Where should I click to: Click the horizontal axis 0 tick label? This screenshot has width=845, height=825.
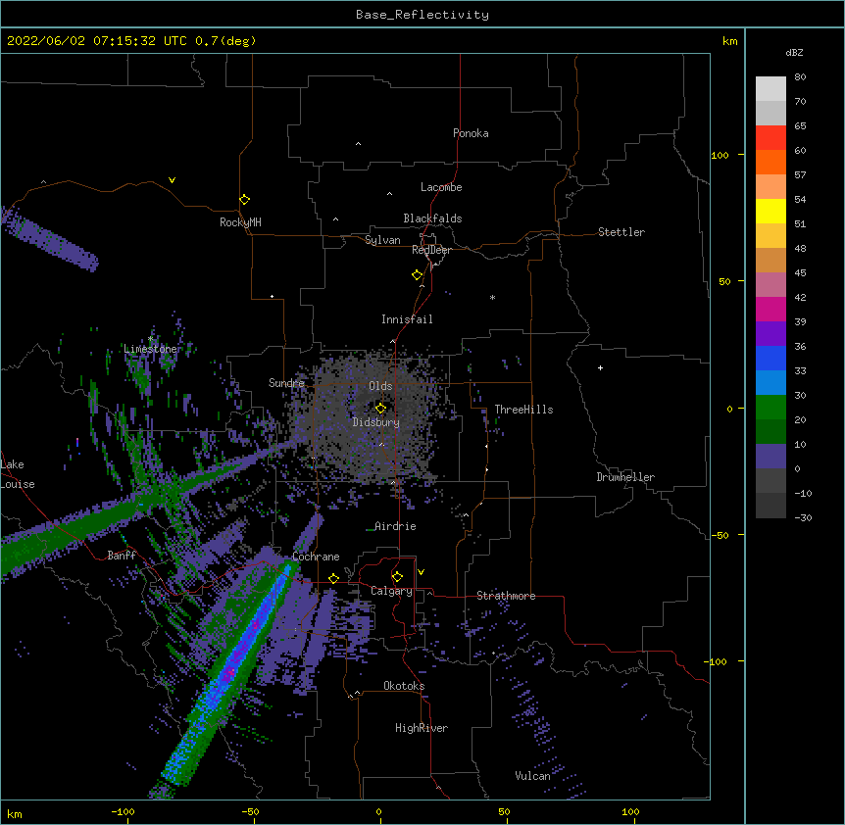[378, 811]
